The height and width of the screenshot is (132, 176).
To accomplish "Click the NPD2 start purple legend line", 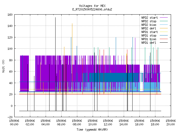I will (164, 18).
